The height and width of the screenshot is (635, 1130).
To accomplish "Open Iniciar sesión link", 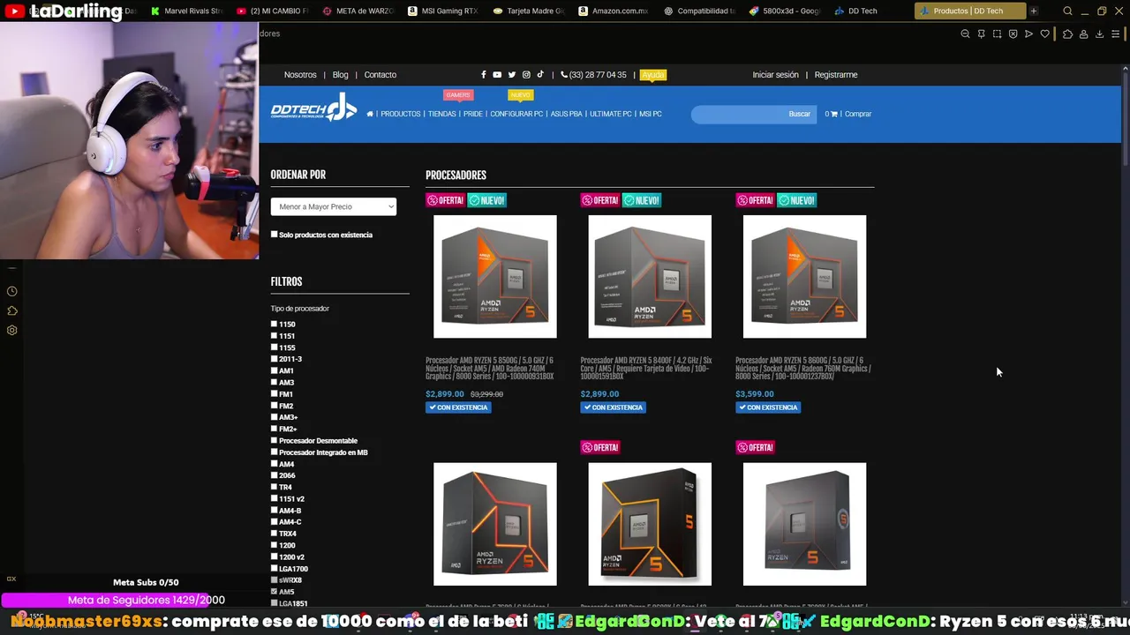I will click(775, 75).
